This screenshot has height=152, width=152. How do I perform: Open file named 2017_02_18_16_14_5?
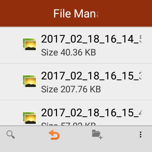coord(92,39)
